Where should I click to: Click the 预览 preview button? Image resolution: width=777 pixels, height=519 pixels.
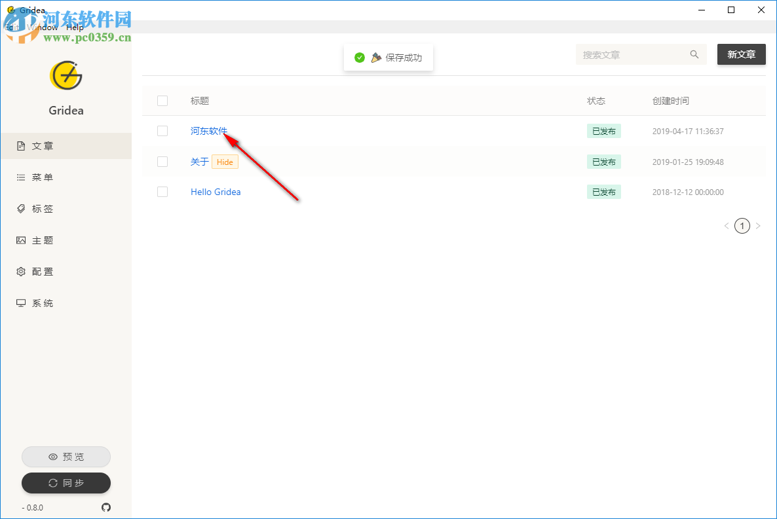66,457
